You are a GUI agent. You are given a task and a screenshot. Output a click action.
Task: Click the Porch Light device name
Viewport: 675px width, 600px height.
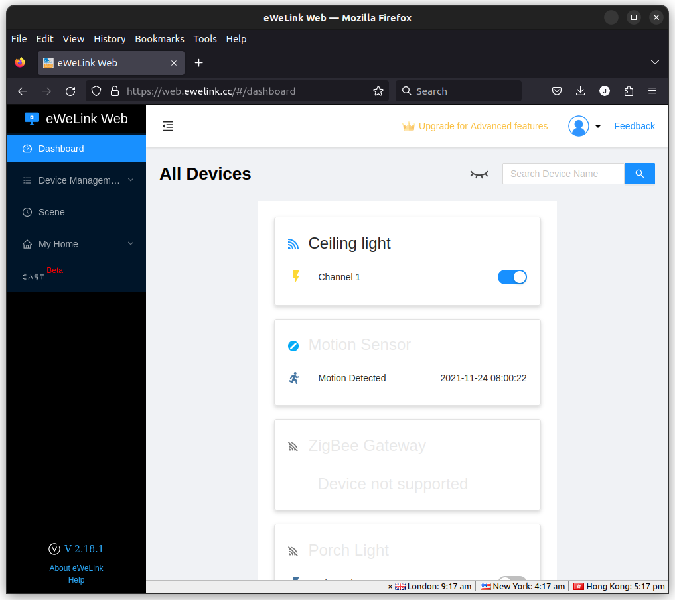pos(348,550)
